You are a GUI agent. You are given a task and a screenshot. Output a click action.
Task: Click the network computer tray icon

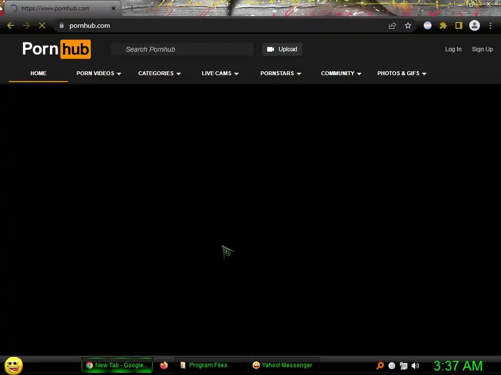[404, 366]
